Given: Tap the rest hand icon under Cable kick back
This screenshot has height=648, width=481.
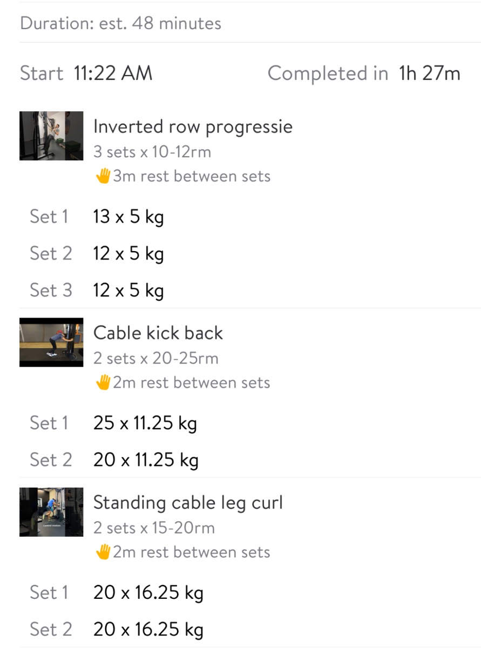Looking at the screenshot, I should (103, 383).
